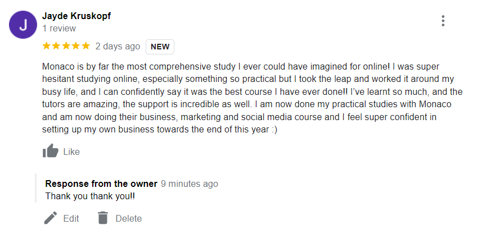Screen dimensions: 478x243
Task: Click the first yellow rating star
Action: (47, 46)
